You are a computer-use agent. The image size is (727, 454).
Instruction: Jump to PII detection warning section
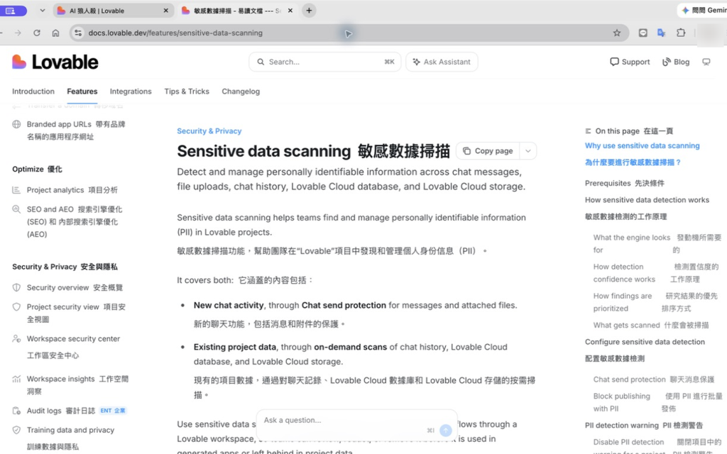(x=644, y=426)
